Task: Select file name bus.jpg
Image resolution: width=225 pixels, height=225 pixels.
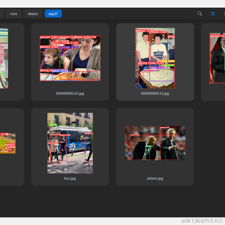Action: 70,178
